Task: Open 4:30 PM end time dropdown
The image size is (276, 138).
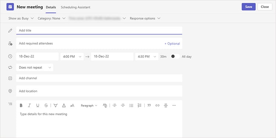Action: click(x=147, y=57)
